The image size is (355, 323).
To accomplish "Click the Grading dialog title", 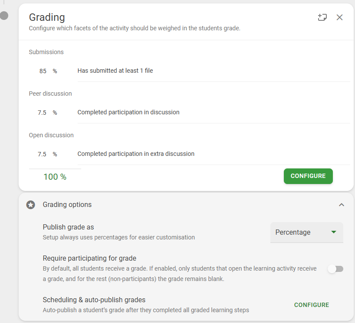I will [x=47, y=17].
